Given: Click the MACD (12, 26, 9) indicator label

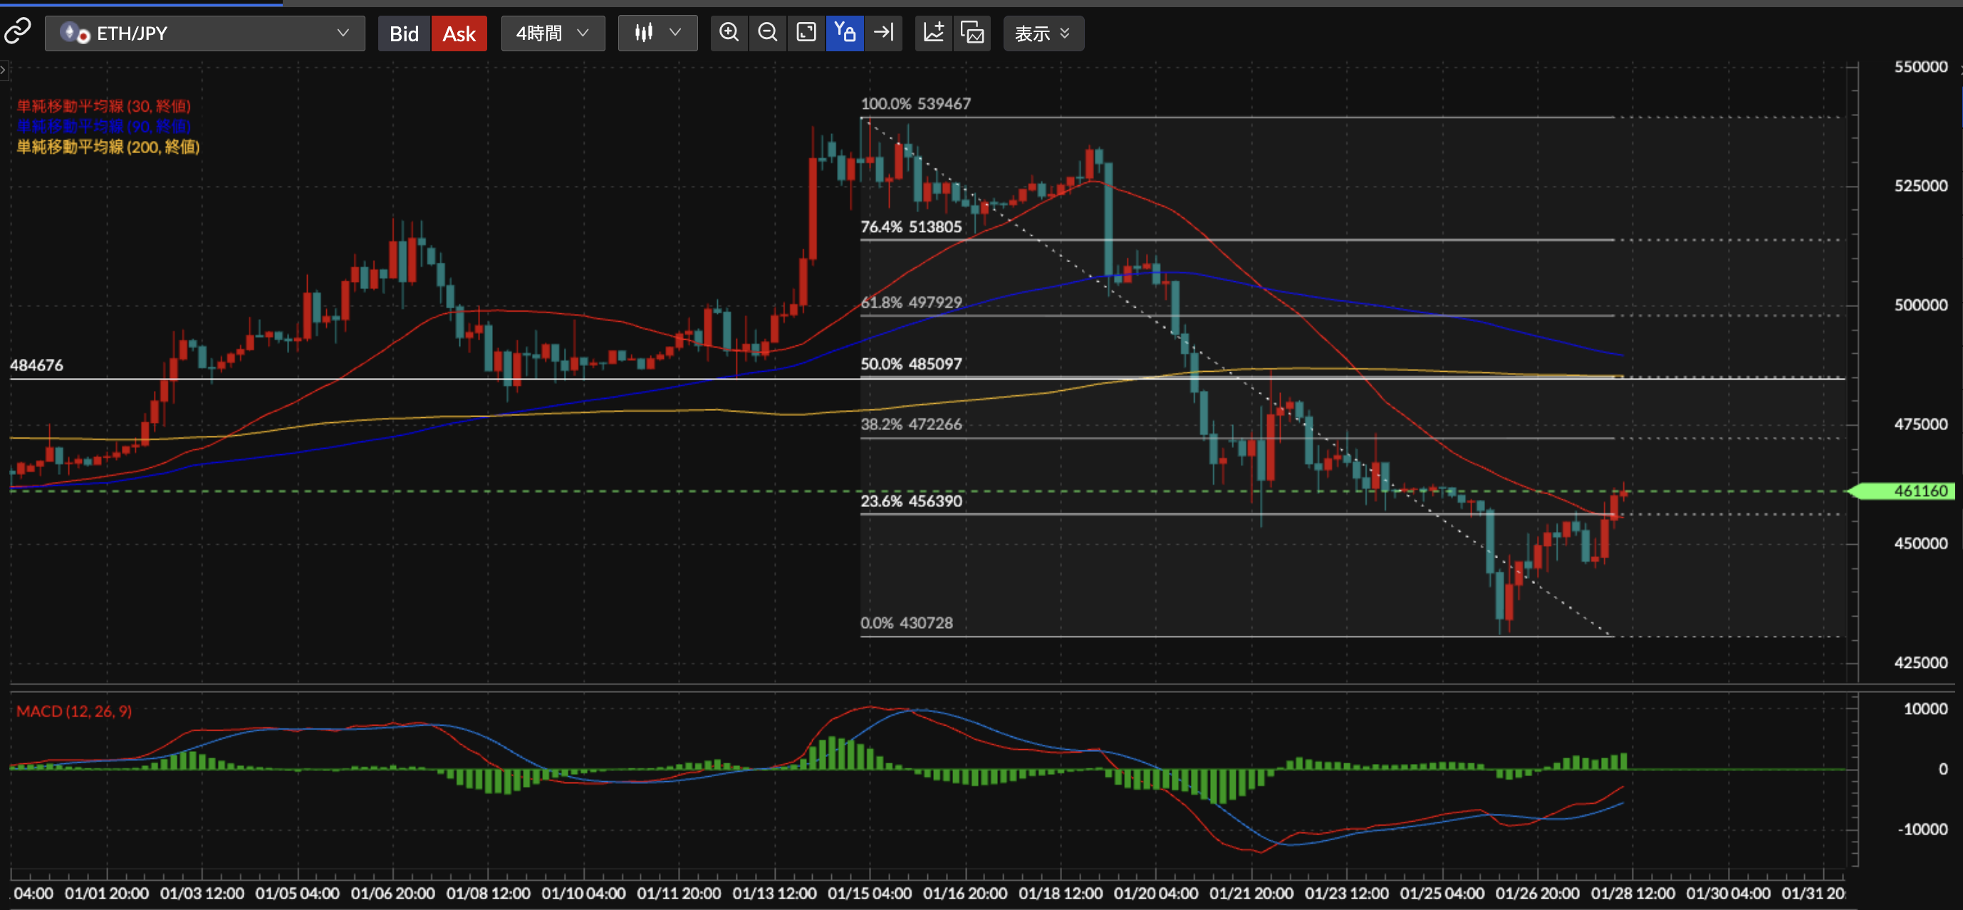Looking at the screenshot, I should click(x=74, y=711).
